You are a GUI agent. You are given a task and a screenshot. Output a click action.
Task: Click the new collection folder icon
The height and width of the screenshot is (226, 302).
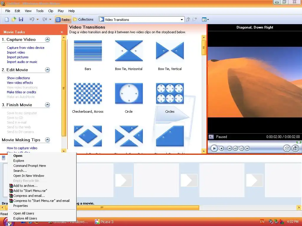coord(195,19)
